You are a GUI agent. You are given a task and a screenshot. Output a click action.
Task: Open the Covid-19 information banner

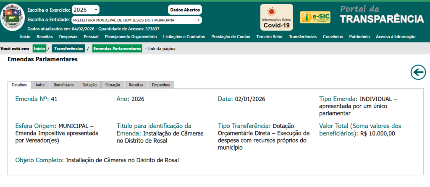[276, 18]
